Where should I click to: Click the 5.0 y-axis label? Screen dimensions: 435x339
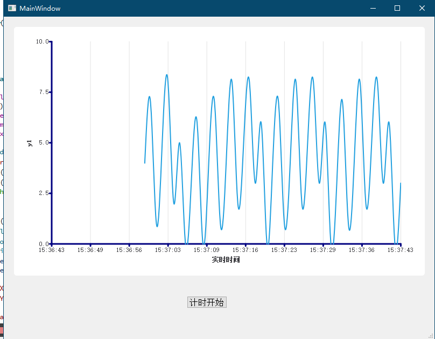(x=44, y=142)
